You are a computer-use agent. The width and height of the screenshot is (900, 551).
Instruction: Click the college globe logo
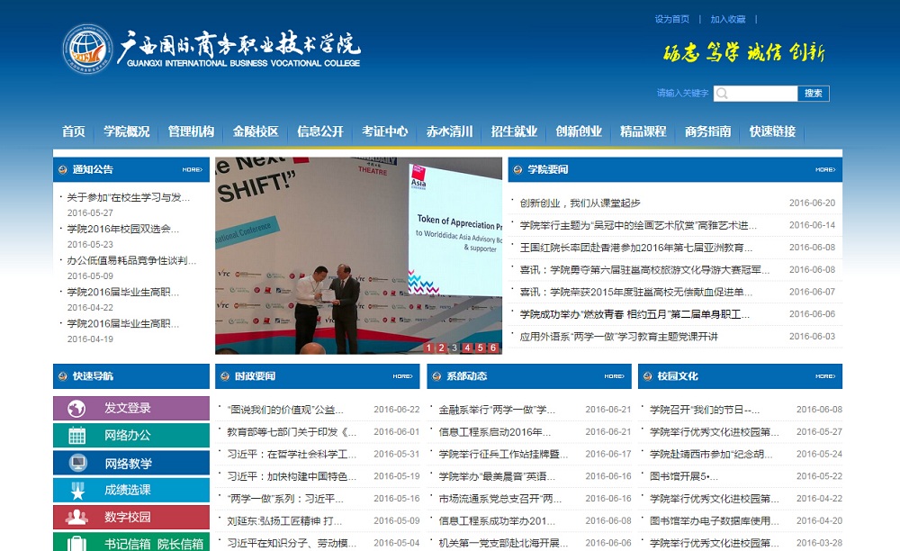87,49
